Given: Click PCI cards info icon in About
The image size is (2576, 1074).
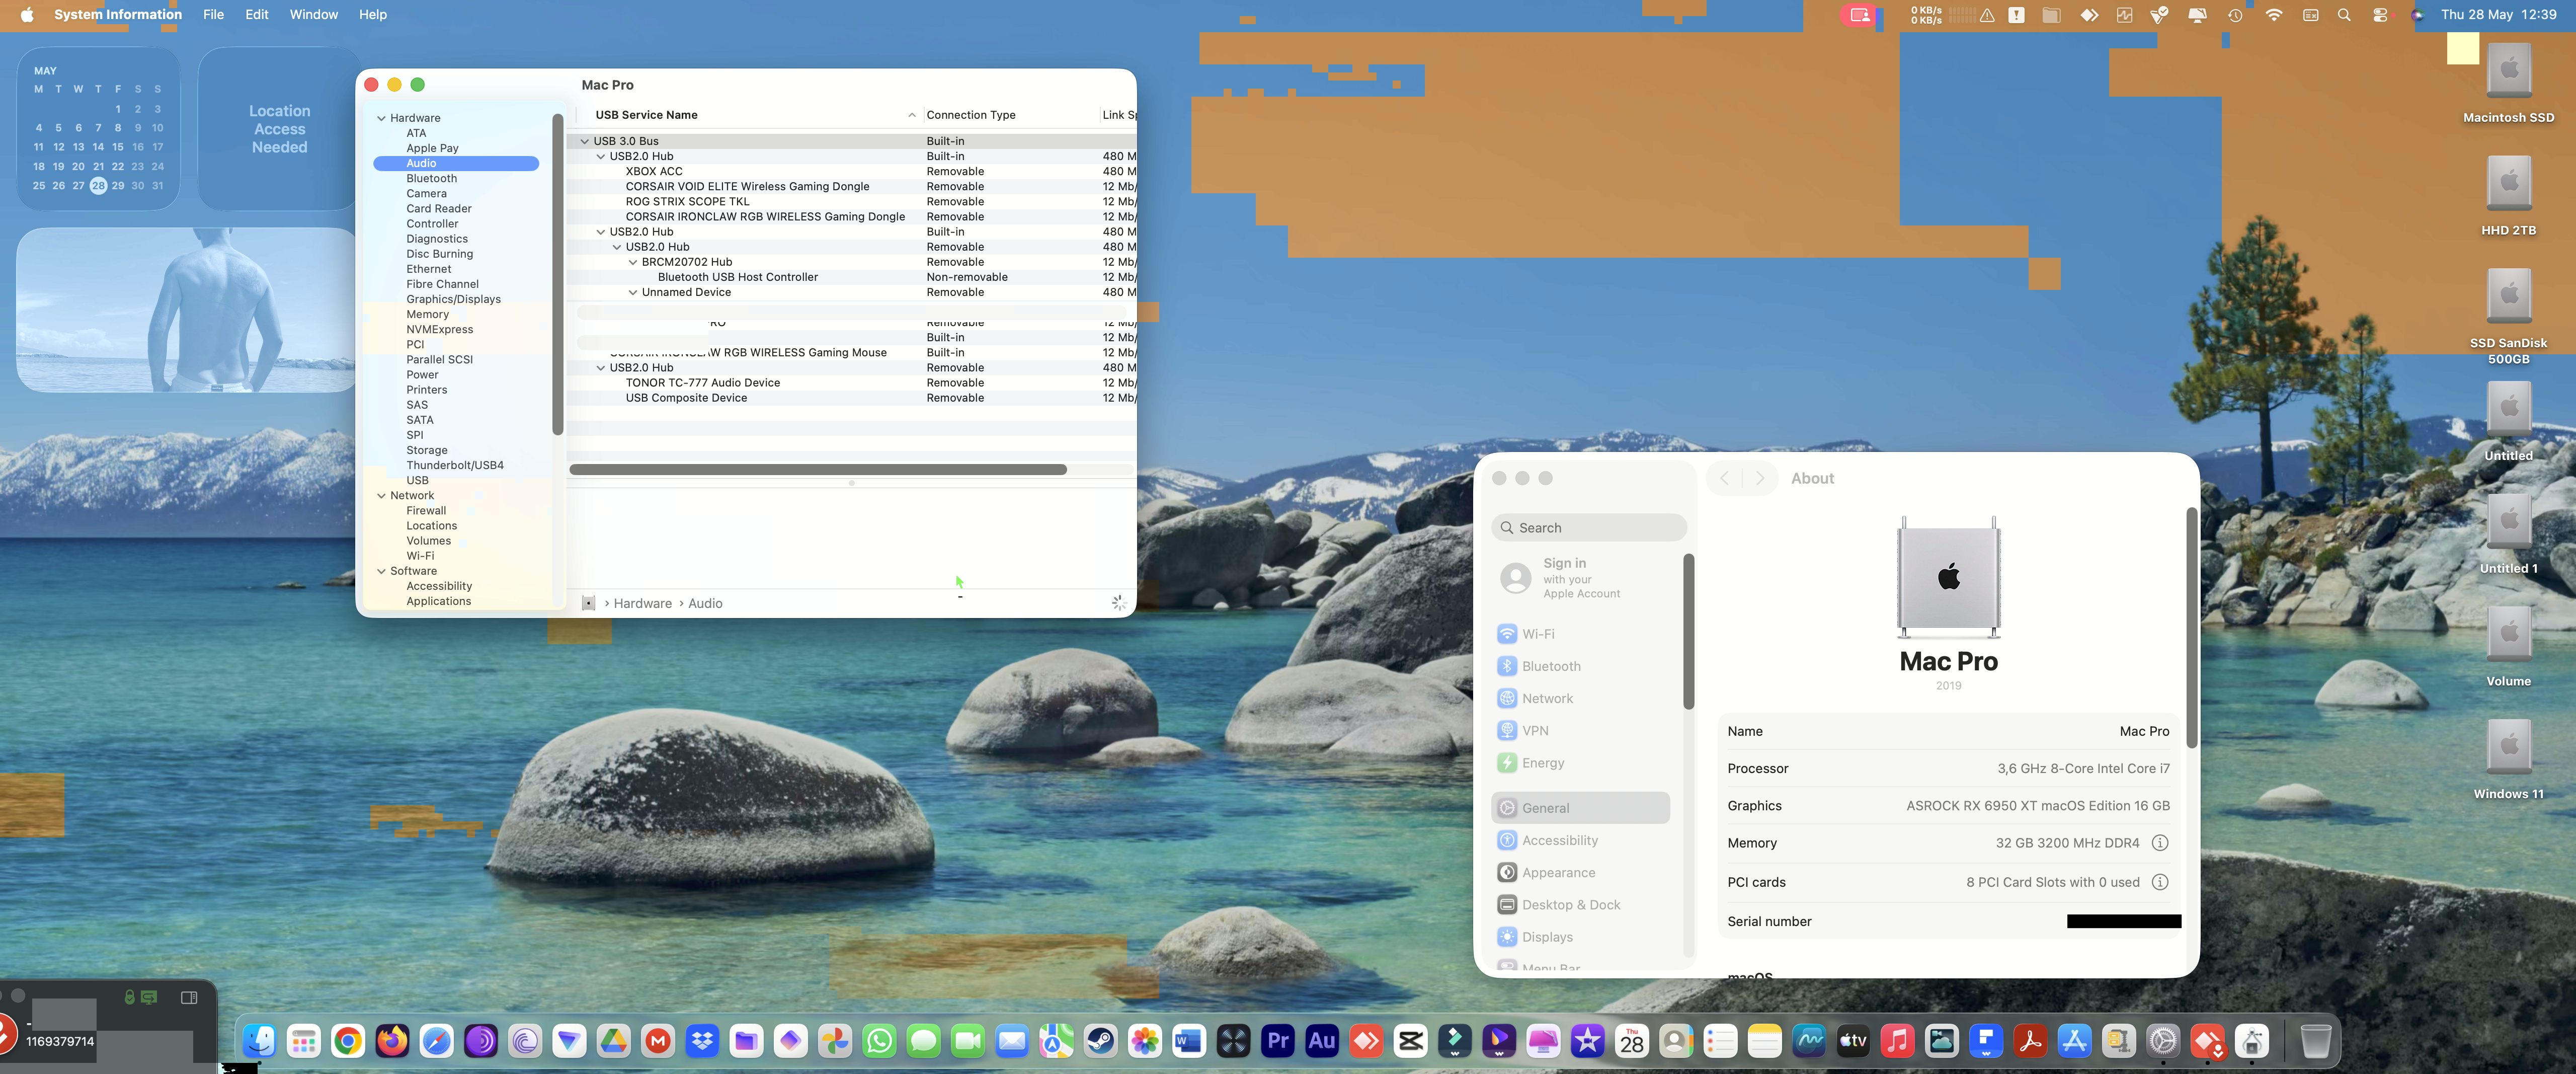Looking at the screenshot, I should (2160, 882).
